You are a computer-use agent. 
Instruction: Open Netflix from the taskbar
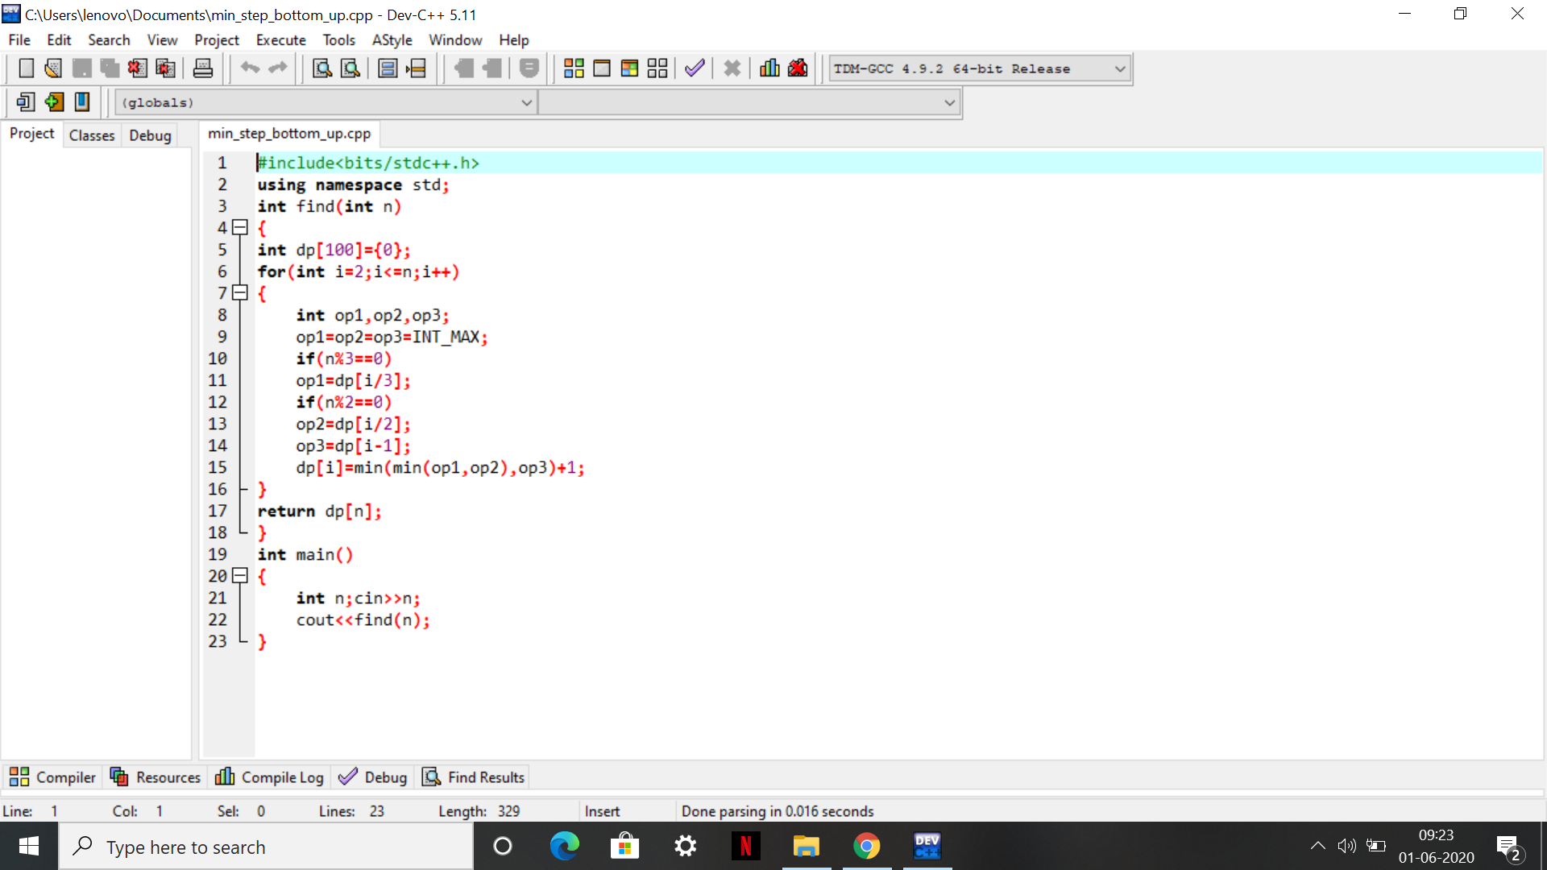[745, 846]
